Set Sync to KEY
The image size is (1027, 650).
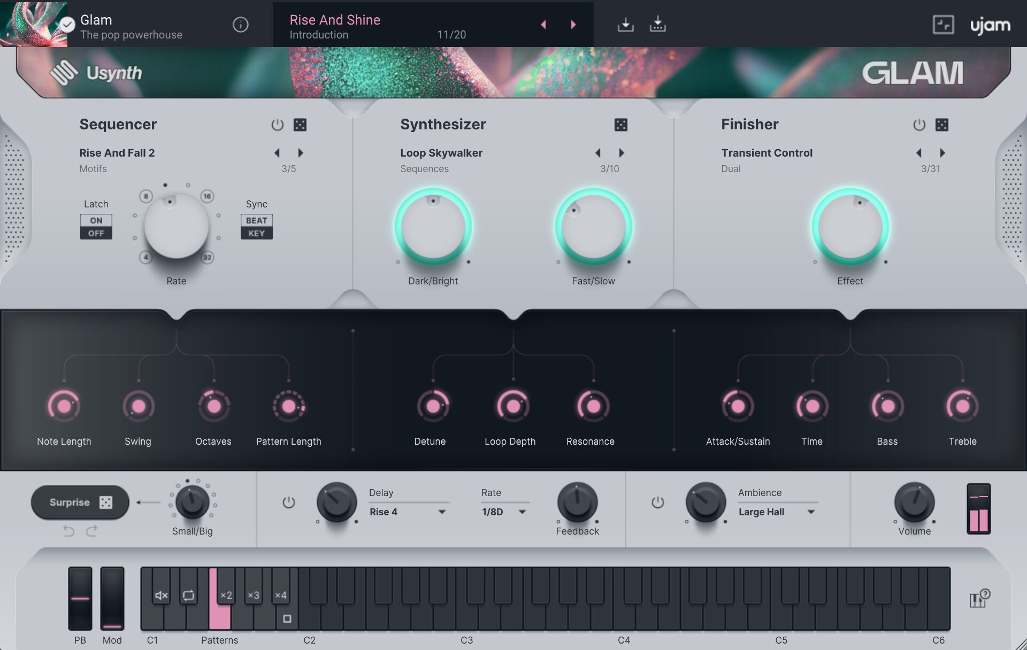tap(257, 233)
